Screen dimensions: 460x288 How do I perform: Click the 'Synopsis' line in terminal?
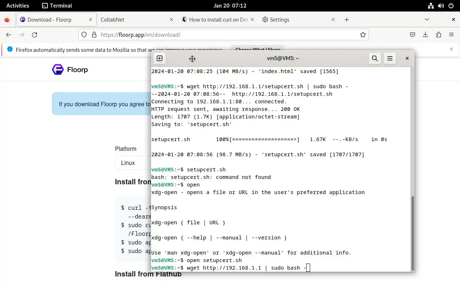tap(164, 207)
